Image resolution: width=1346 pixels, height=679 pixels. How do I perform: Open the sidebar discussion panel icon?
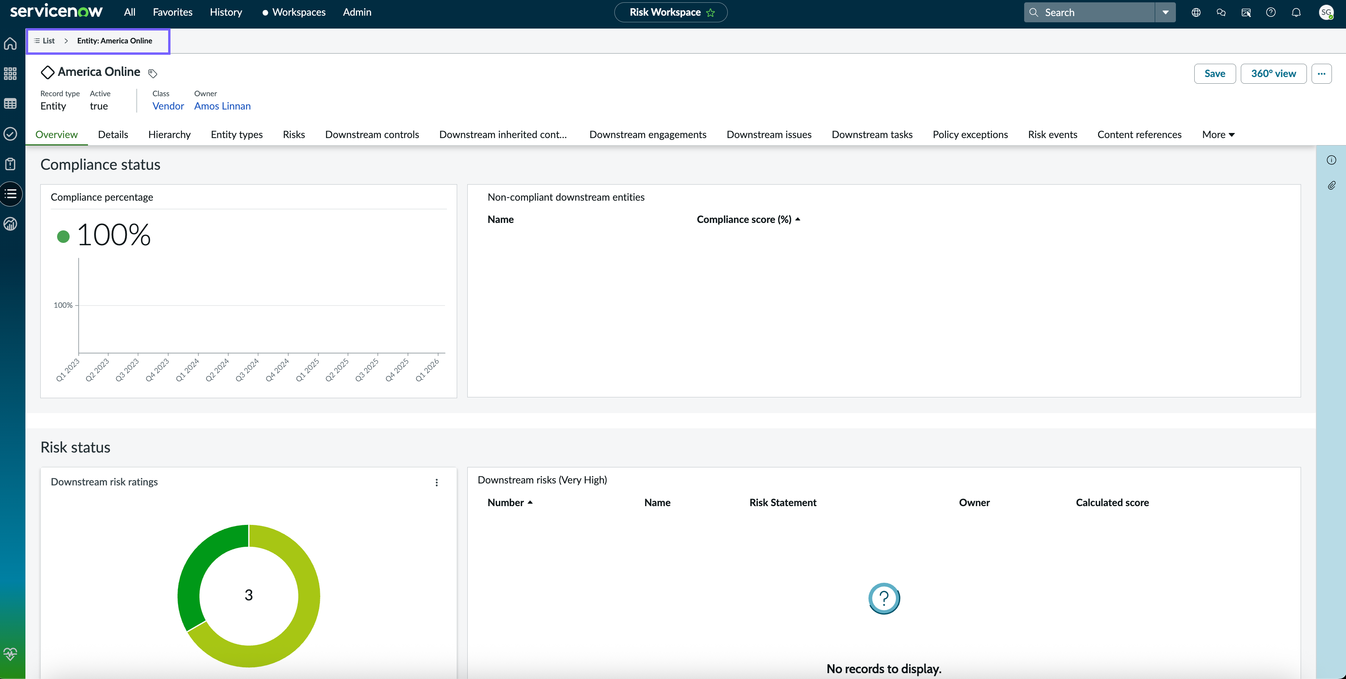pyautogui.click(x=1246, y=13)
